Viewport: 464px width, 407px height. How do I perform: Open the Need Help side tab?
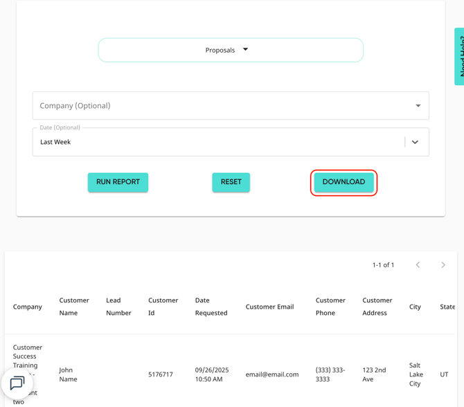click(x=459, y=57)
